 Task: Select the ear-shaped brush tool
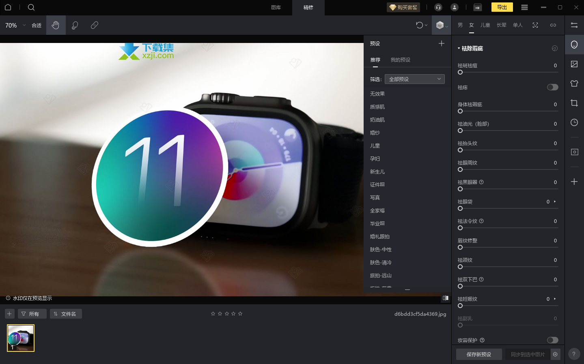coord(75,25)
